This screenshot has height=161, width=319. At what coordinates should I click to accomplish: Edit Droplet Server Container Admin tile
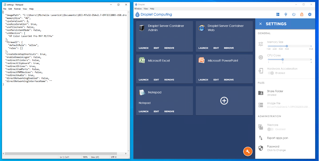tap(156, 48)
